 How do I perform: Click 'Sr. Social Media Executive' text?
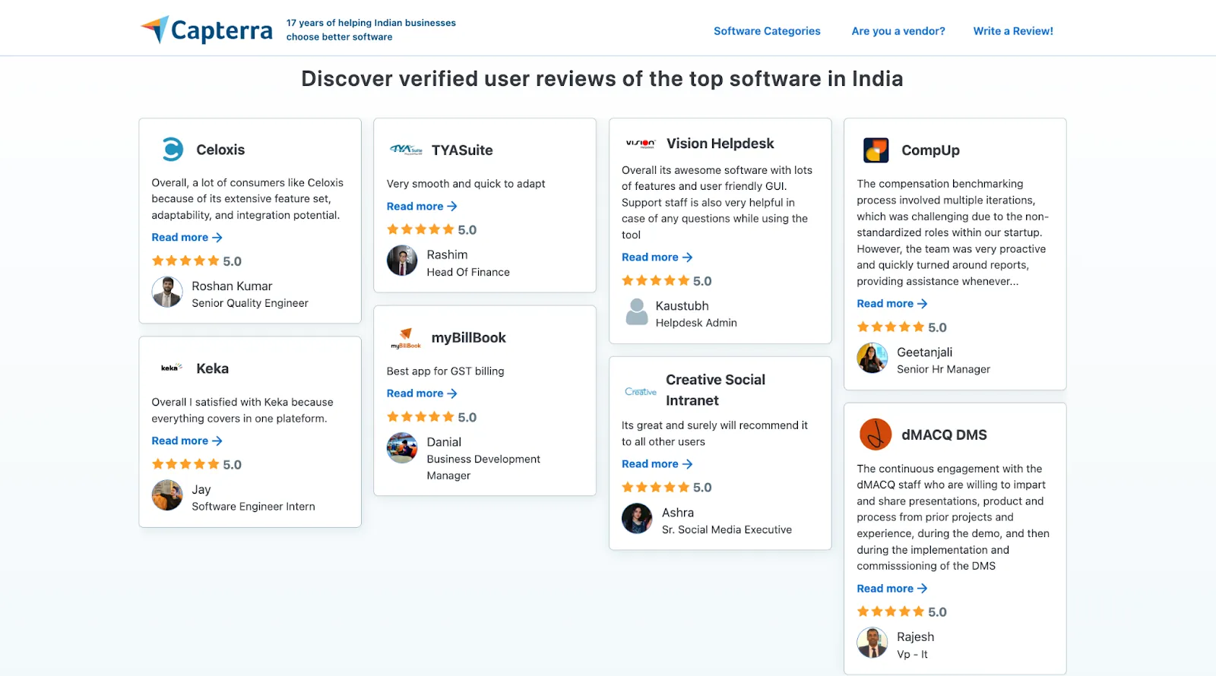(x=727, y=529)
